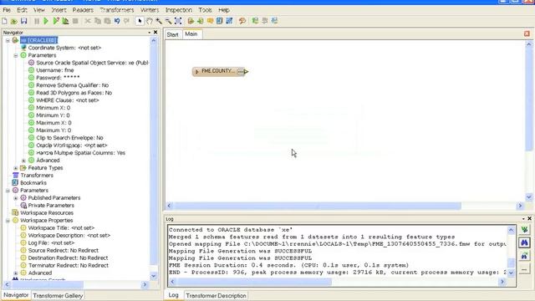Select the zoom out magnifier tool
The image size is (535, 301).
[168, 21]
